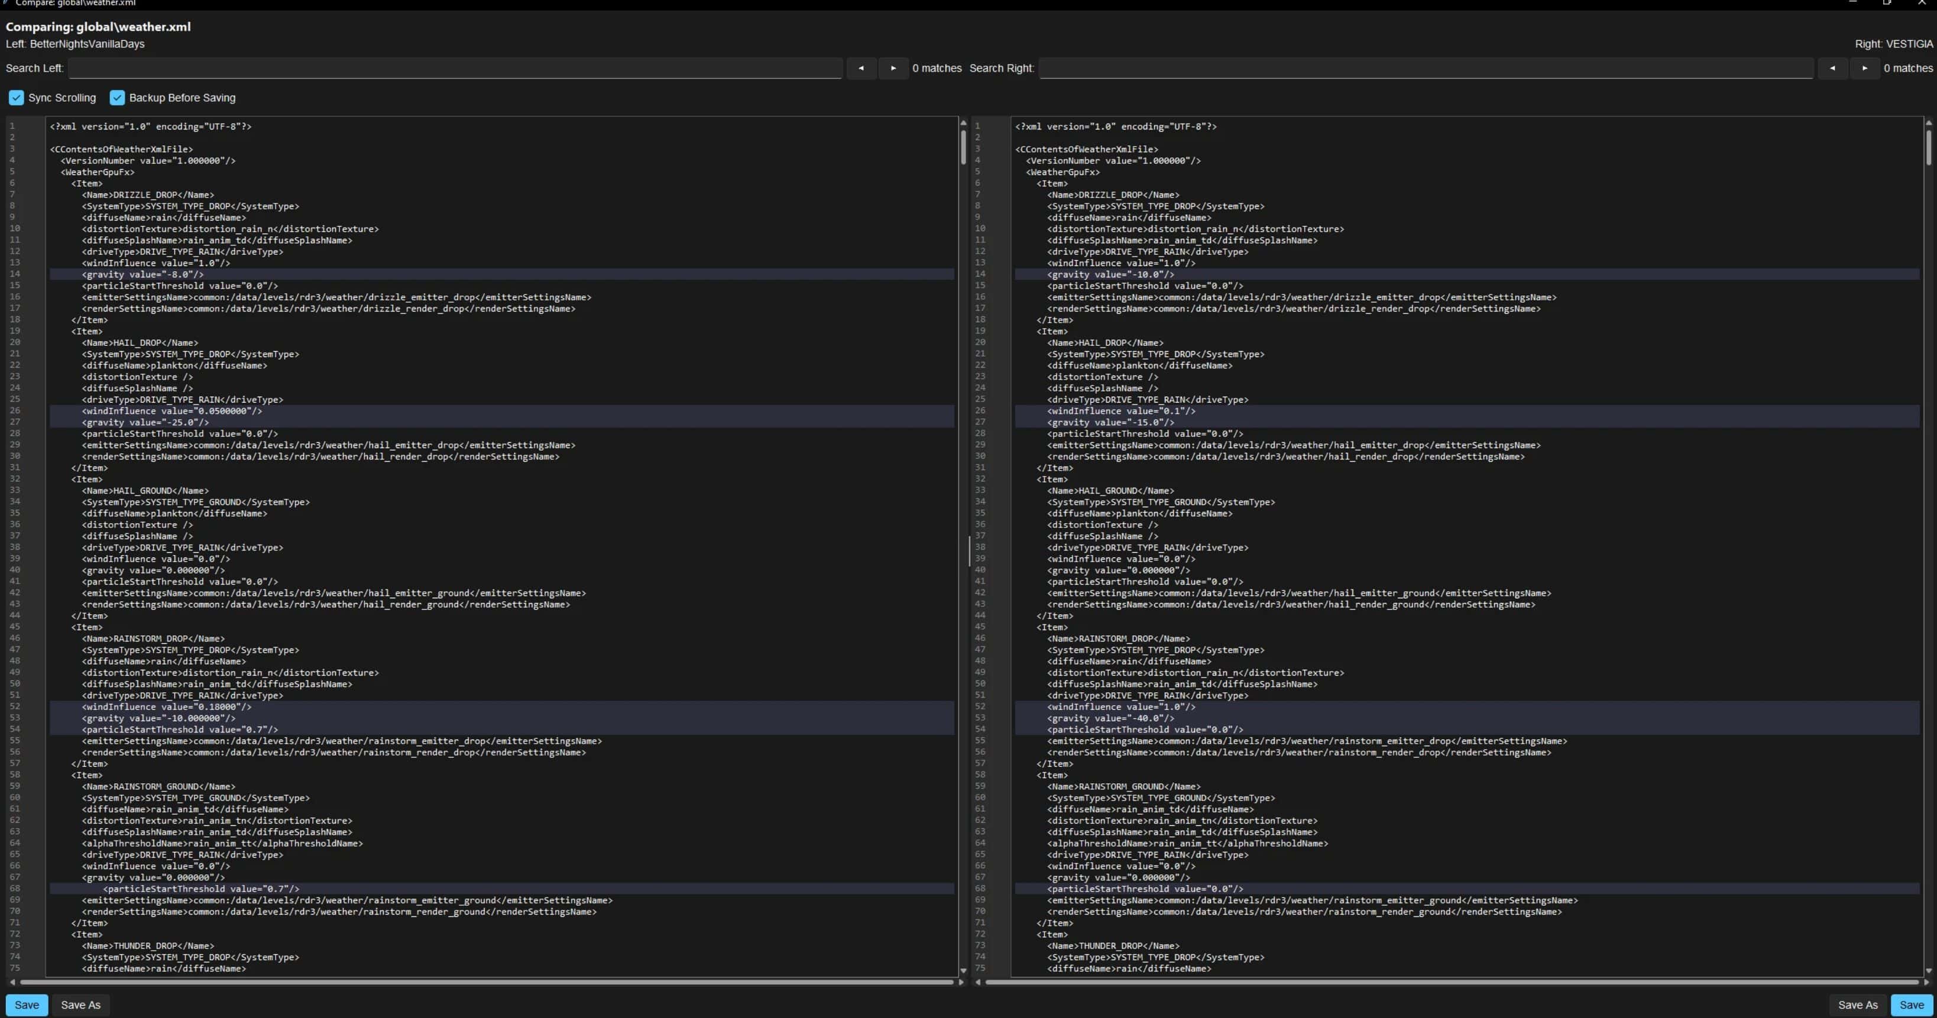The width and height of the screenshot is (1937, 1018).
Task: Click left pane horizontal scrollbar
Action: point(487,982)
